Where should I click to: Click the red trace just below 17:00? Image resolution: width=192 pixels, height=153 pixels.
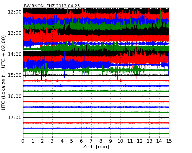tap(96, 123)
